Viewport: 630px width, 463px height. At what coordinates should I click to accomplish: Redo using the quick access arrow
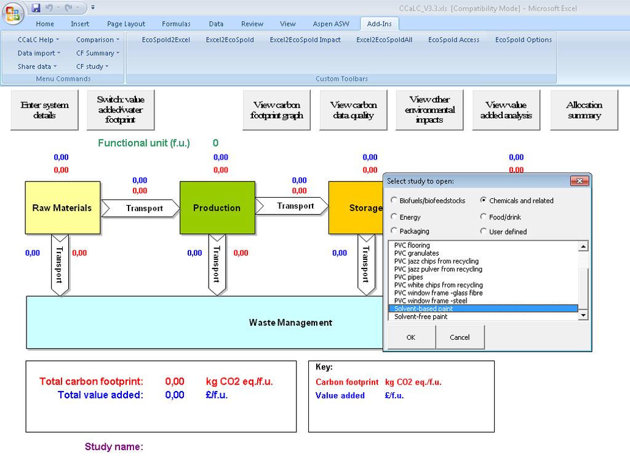[x=68, y=7]
